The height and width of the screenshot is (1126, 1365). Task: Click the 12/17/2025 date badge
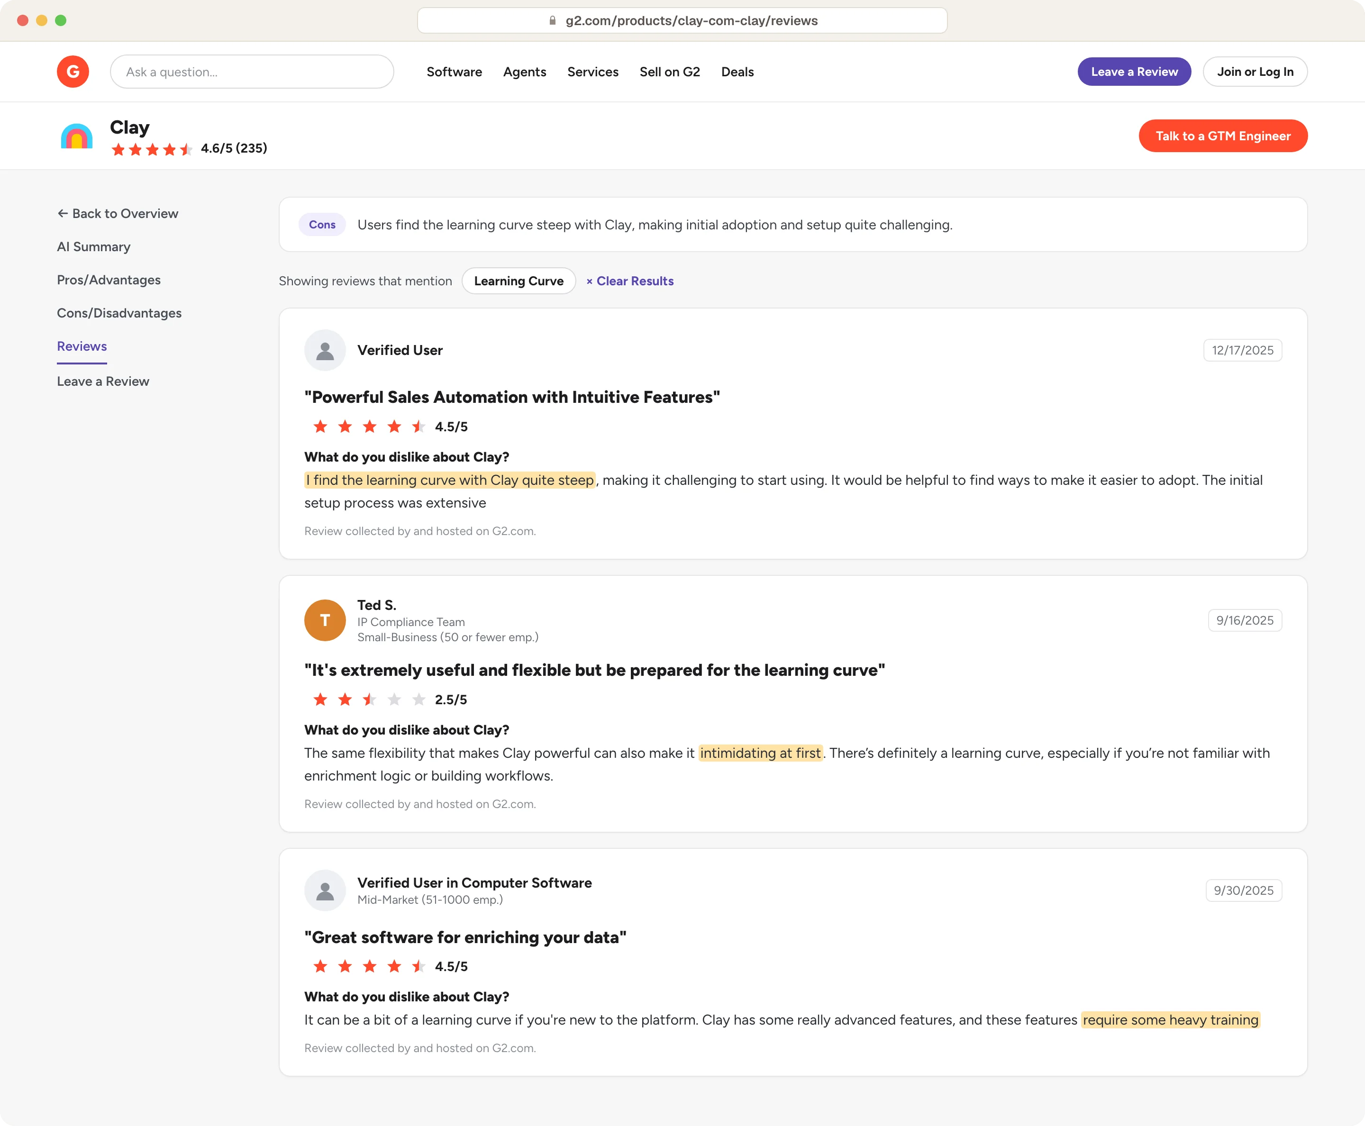click(1242, 350)
